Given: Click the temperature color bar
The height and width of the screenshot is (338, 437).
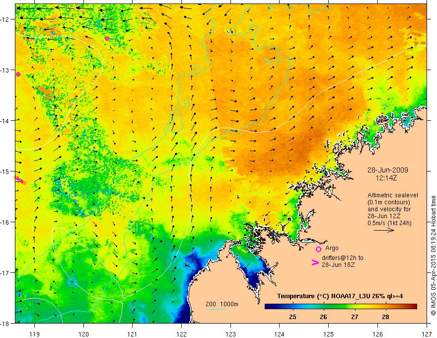Looking at the screenshot, I should tap(341, 306).
